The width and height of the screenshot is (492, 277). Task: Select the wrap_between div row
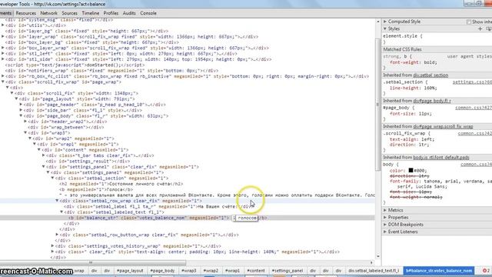[x=66, y=127]
